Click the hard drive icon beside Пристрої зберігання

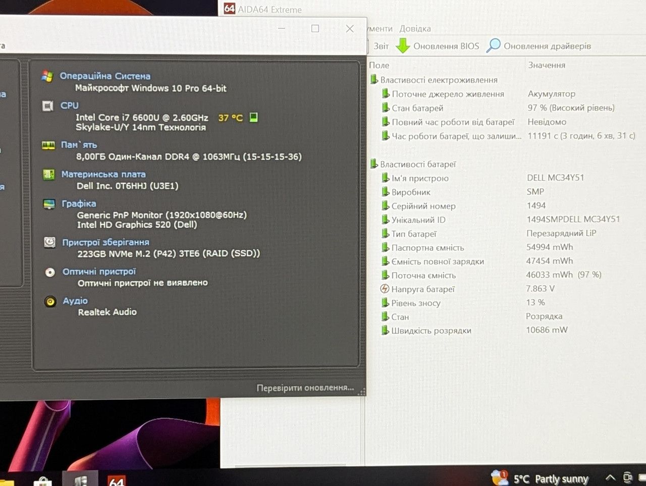49,242
